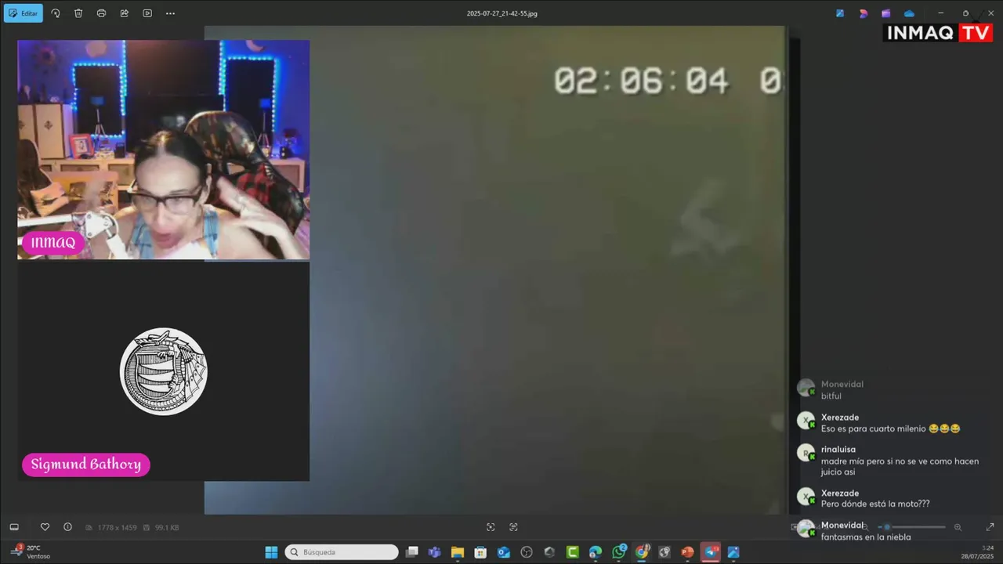This screenshot has width=1003, height=564.
Task: Click the Editar button in Photos toolbar
Action: [24, 13]
